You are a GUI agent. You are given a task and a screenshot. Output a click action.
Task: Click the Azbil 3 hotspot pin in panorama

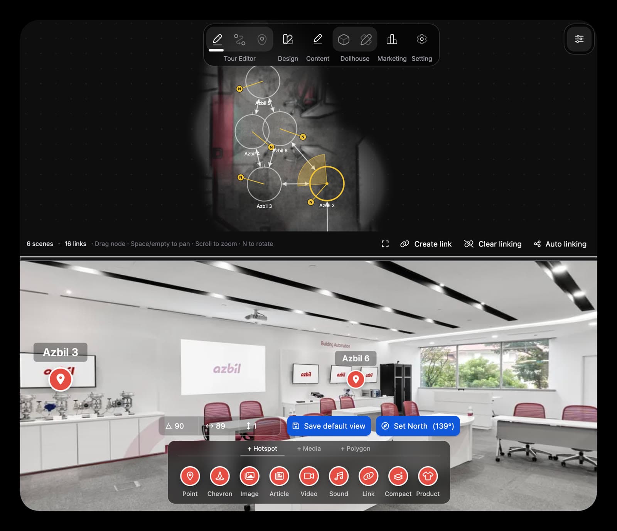tap(60, 379)
